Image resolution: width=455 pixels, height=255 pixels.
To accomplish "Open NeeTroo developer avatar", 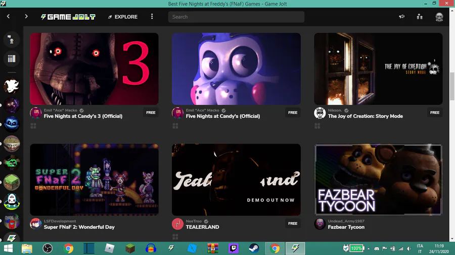I will tap(177, 224).
